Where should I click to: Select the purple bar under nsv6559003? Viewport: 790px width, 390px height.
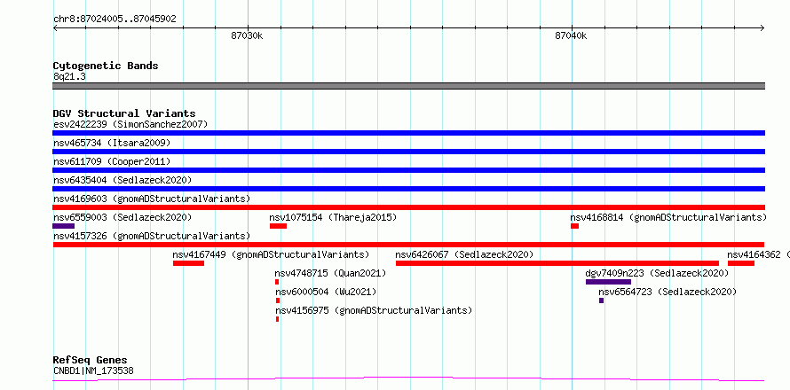tap(64, 226)
